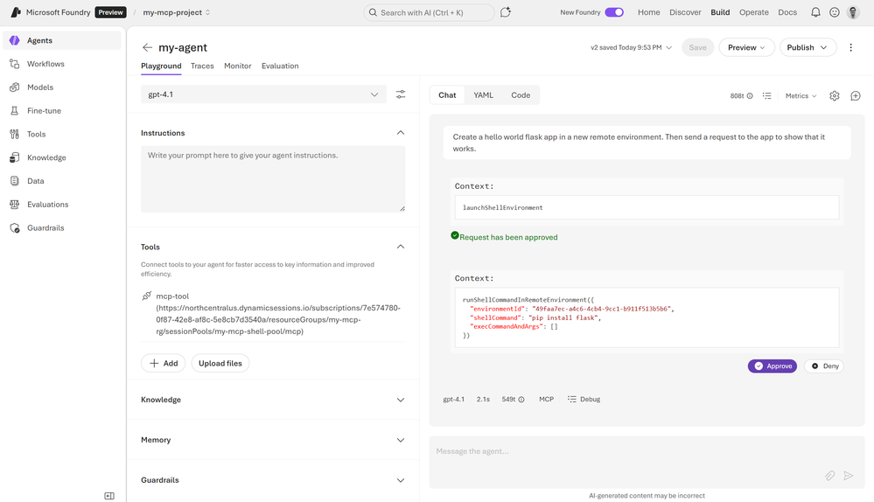Expand the Memory section
Screen dimensions: 874x502
click(x=273, y=440)
